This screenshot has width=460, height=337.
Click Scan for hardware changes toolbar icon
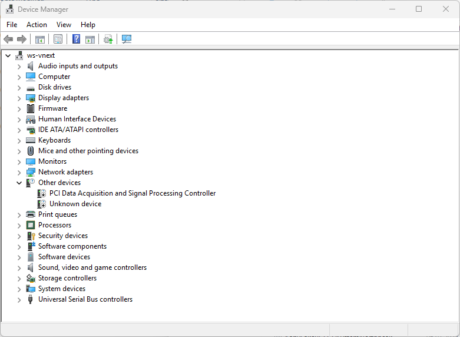click(x=127, y=39)
